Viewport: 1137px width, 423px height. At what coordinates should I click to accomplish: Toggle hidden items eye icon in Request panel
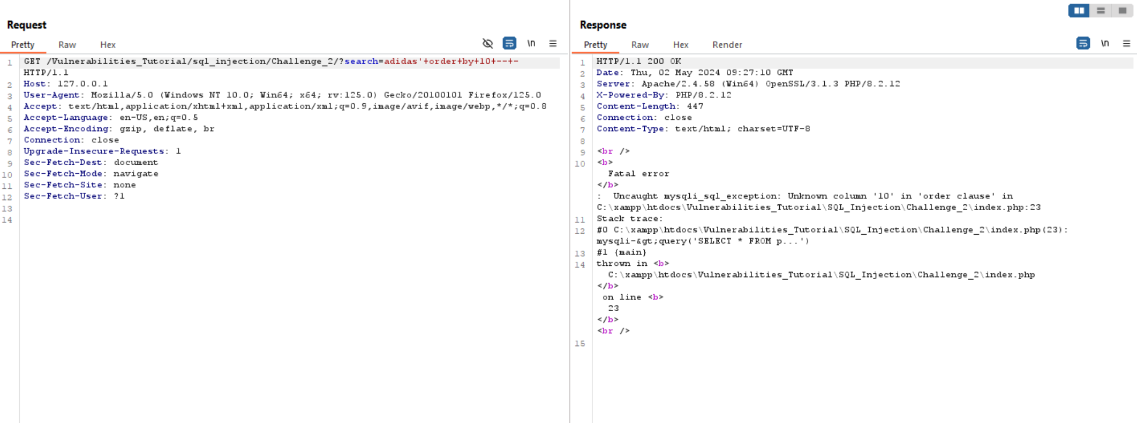point(487,43)
